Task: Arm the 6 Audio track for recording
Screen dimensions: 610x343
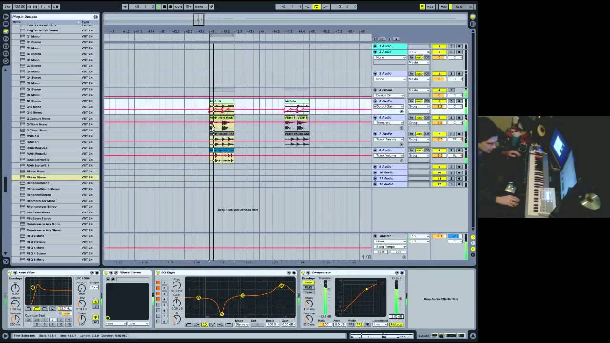Action: pos(459,118)
